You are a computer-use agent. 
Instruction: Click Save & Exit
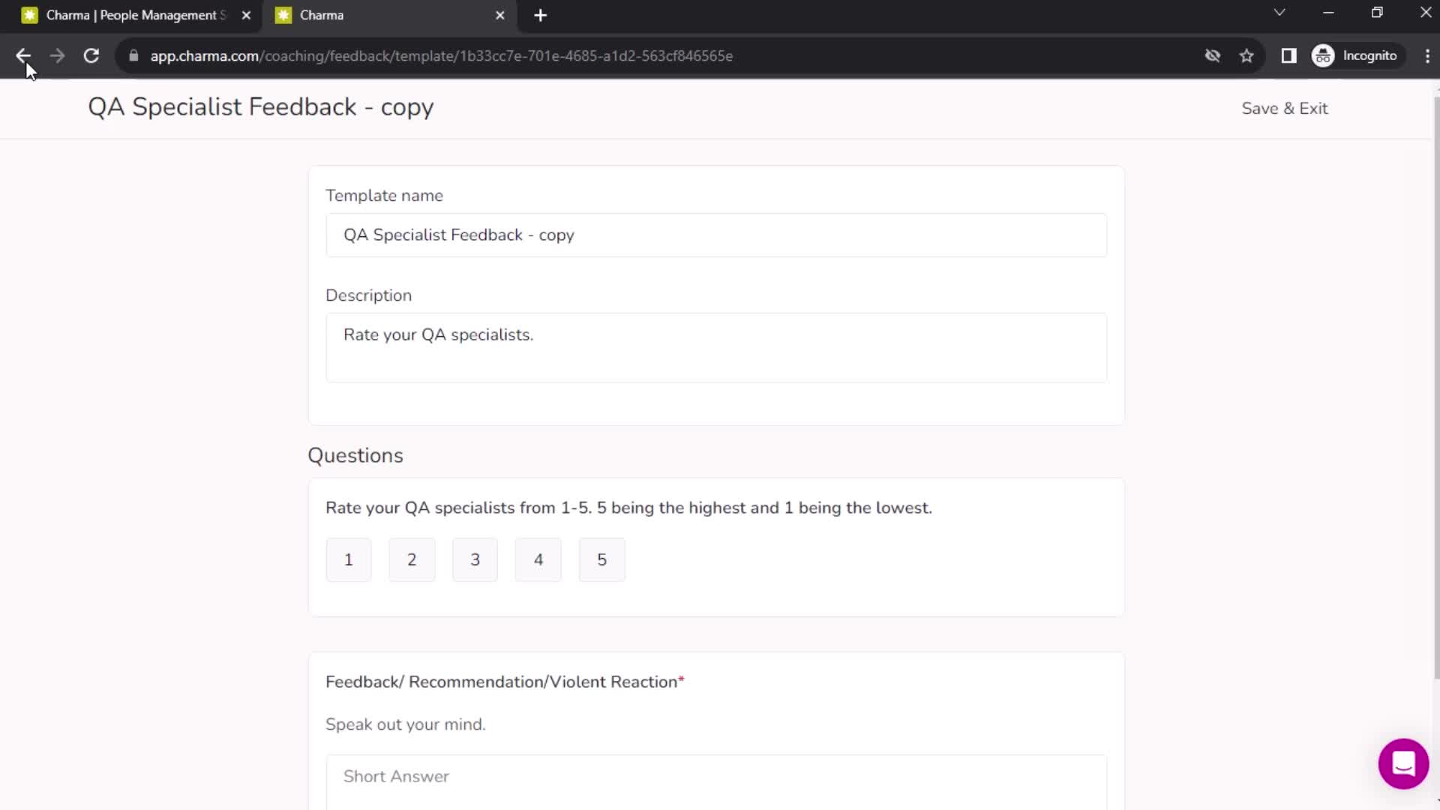tap(1285, 108)
